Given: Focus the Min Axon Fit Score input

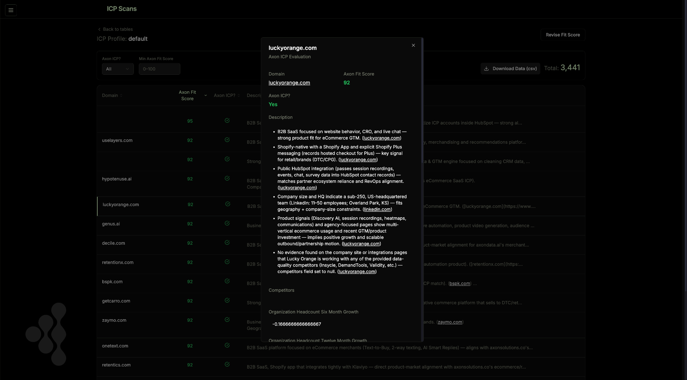Looking at the screenshot, I should 159,69.
